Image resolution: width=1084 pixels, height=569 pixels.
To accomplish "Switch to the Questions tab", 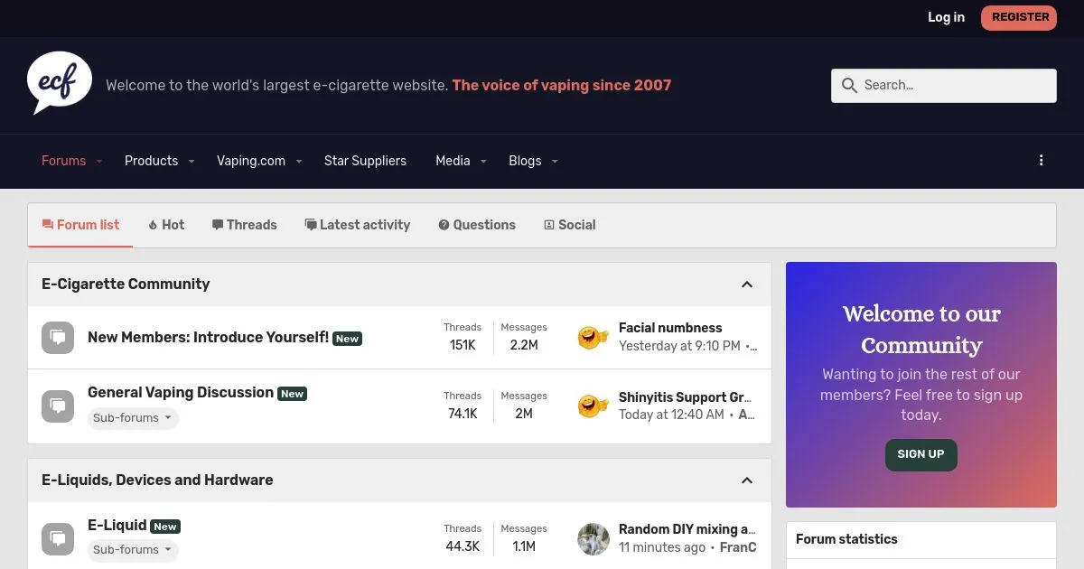I will tap(477, 225).
